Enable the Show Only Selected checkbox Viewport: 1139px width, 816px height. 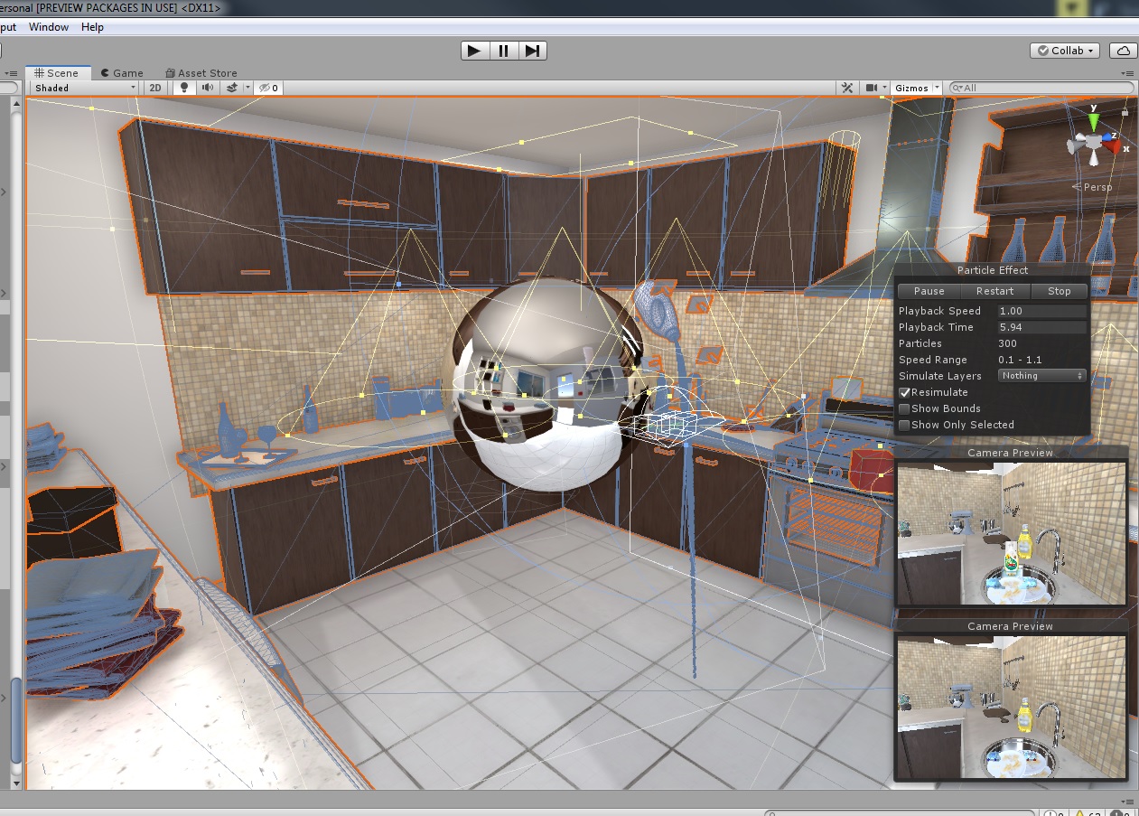click(x=904, y=425)
